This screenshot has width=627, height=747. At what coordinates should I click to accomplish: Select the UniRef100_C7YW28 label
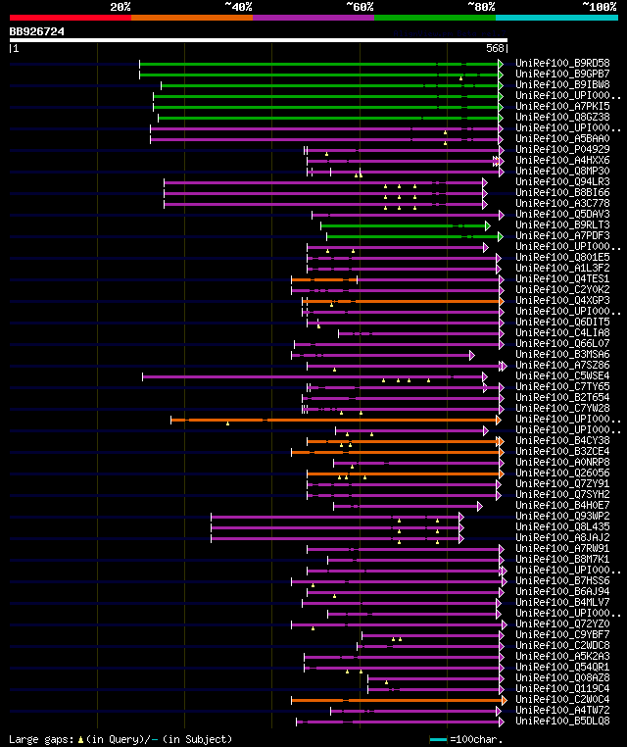pos(562,408)
